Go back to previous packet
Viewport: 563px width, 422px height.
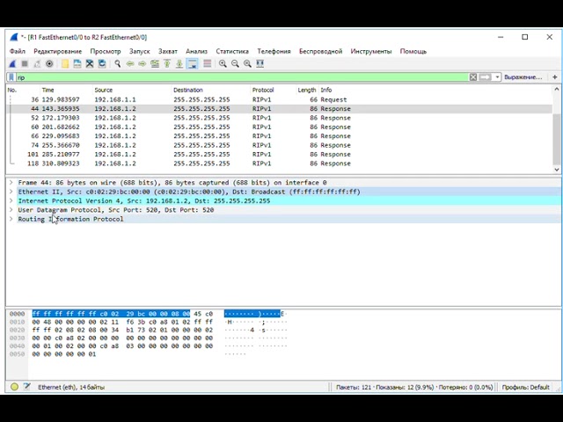click(130, 64)
